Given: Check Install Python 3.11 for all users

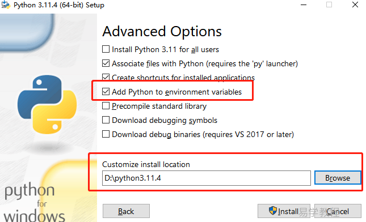Looking at the screenshot, I should tap(106, 49).
